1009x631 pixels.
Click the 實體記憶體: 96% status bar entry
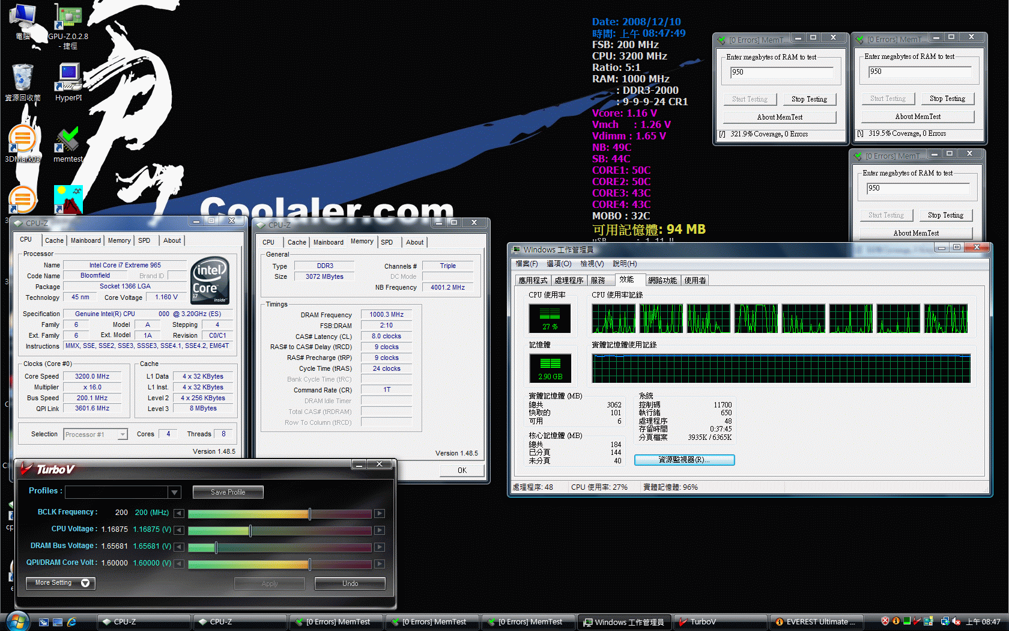click(670, 487)
